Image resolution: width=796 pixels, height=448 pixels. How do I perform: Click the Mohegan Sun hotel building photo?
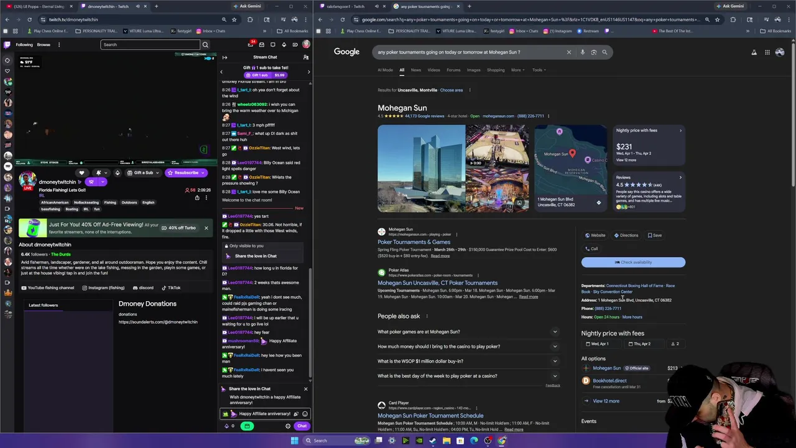click(x=421, y=168)
